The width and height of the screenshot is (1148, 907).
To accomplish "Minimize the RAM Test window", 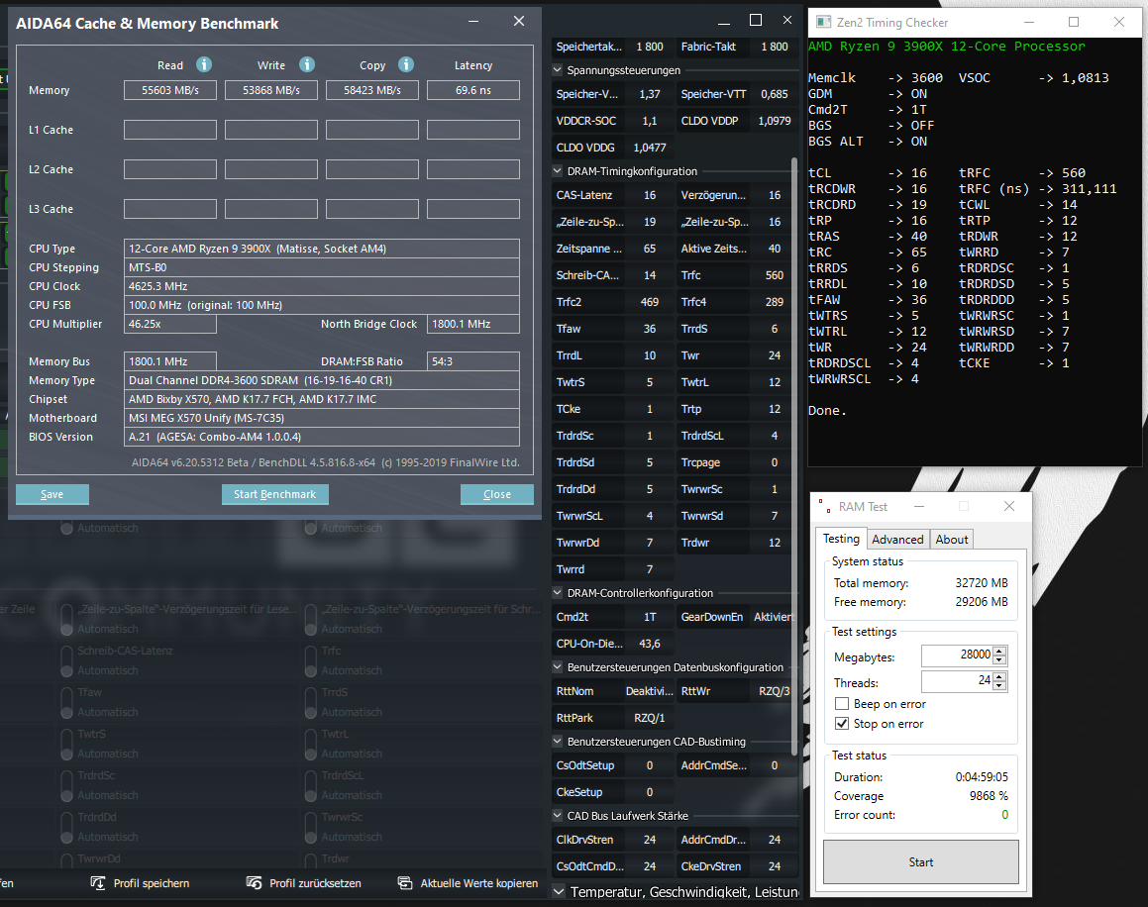I will [919, 506].
